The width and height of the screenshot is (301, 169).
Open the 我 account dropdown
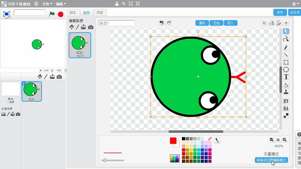coord(296,4)
